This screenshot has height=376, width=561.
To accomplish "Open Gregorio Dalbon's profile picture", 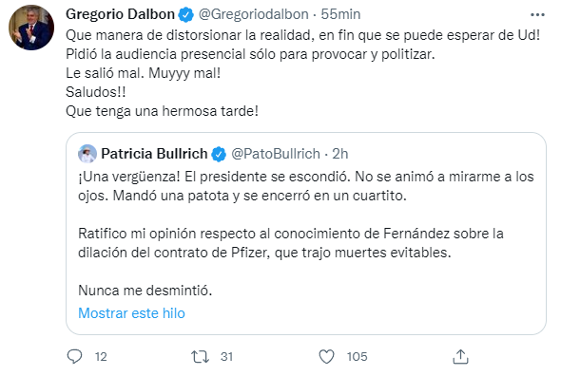I will coord(31,28).
